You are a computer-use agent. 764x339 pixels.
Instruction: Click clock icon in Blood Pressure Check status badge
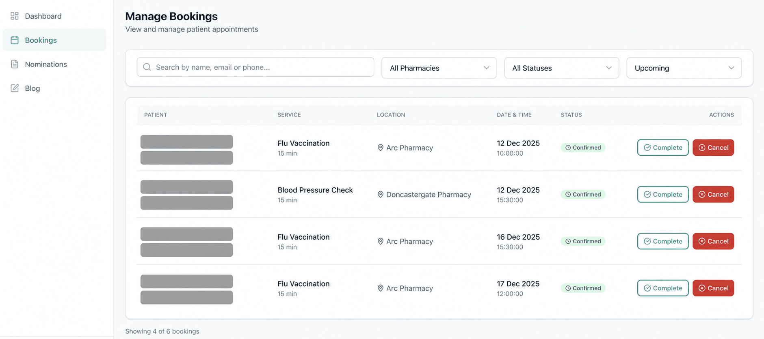(568, 195)
